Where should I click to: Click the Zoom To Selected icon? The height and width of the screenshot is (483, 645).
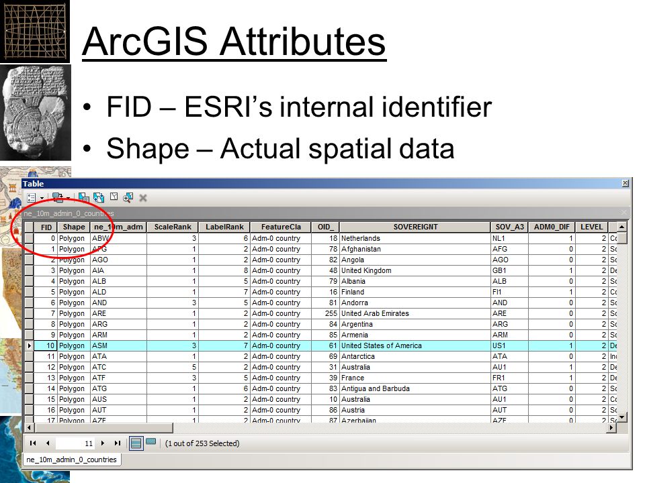[x=128, y=198]
